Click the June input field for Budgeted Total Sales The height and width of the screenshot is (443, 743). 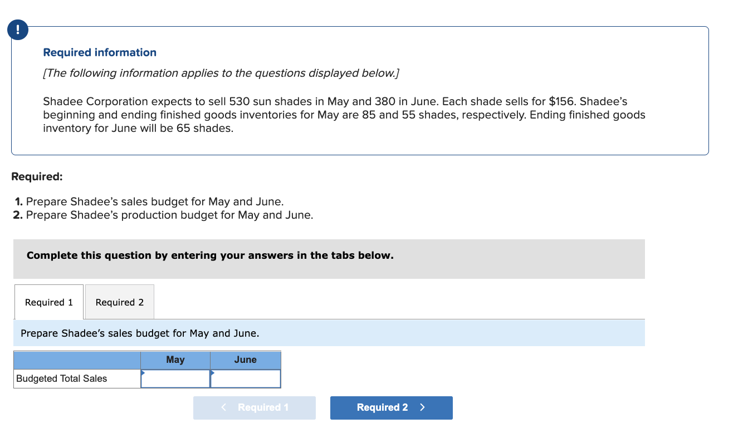click(245, 379)
